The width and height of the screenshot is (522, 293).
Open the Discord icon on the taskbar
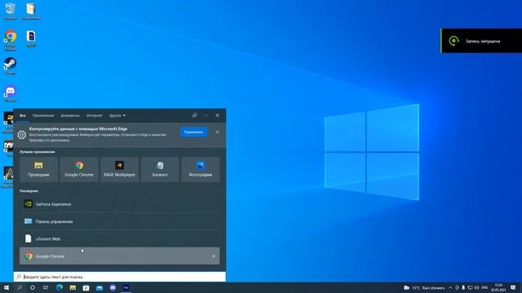(113, 287)
